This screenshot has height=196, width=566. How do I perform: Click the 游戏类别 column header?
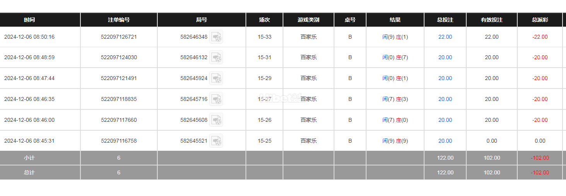(x=309, y=20)
